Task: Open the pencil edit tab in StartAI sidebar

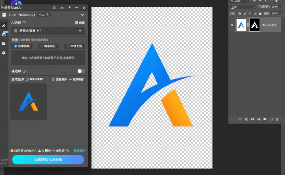Action: [4, 25]
